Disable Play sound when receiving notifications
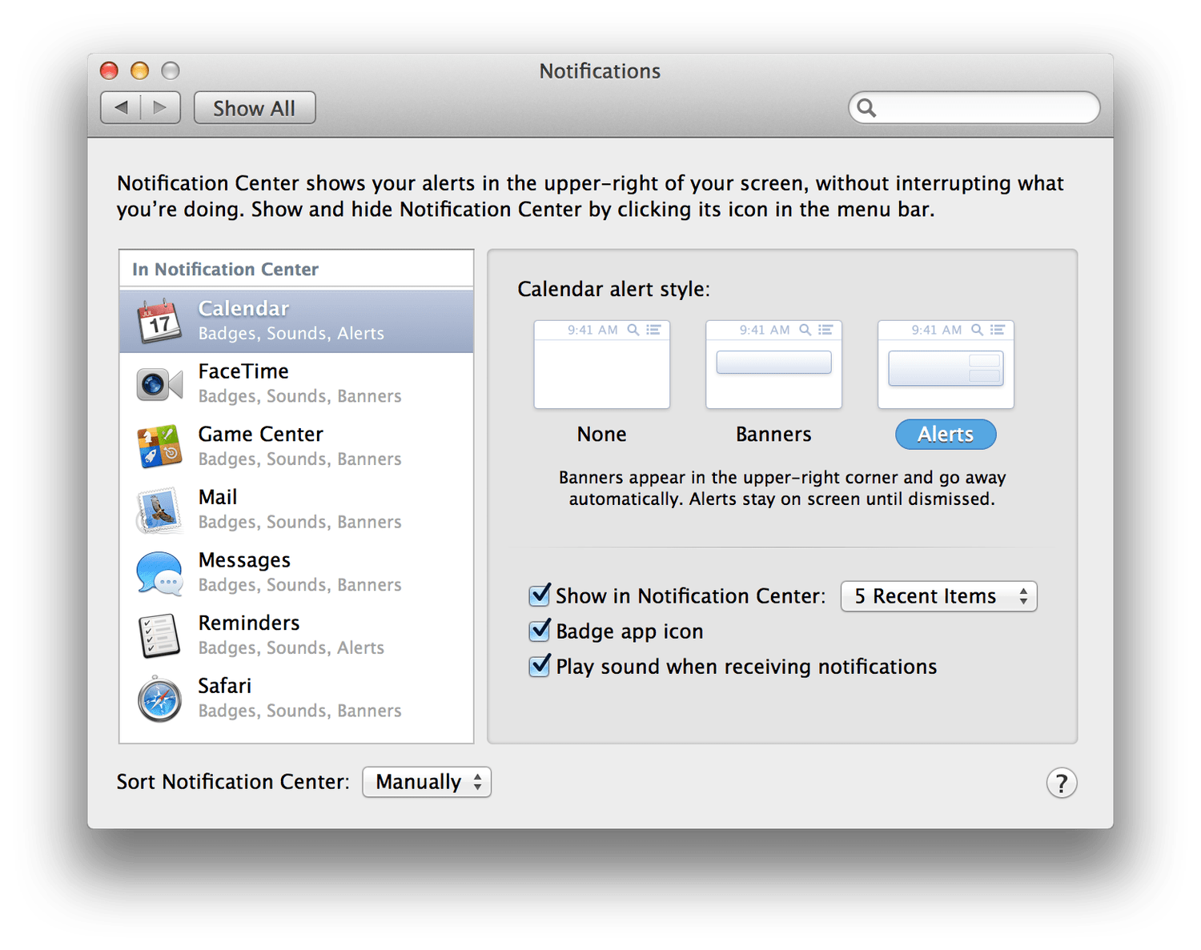The image size is (1201, 950). click(540, 666)
